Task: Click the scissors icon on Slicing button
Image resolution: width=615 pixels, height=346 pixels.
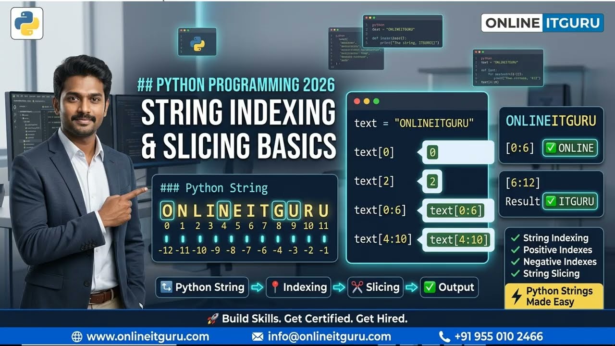Action: (x=357, y=287)
